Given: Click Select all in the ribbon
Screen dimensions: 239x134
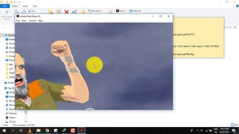Looking at the screenshot, I should pyautogui.click(x=135, y=11).
